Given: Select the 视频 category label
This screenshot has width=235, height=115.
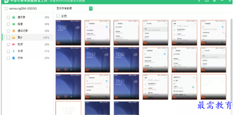Looking at the screenshot, I should pyautogui.click(x=20, y=44).
